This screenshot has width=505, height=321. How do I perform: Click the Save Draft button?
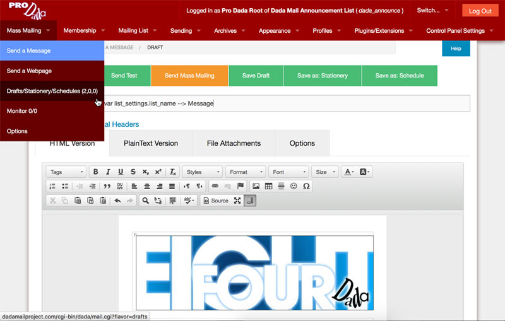(x=256, y=76)
